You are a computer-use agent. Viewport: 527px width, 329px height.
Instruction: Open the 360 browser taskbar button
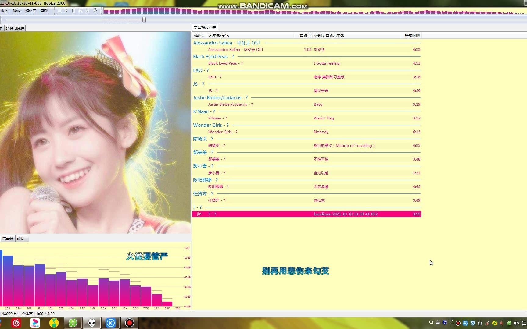(x=73, y=323)
